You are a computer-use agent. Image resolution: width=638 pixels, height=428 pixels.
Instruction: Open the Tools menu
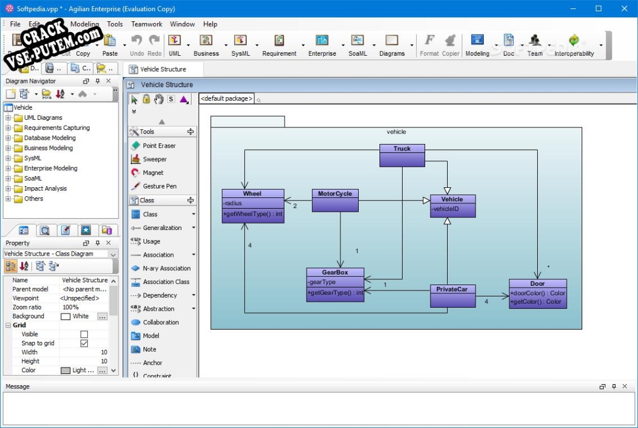pos(115,24)
